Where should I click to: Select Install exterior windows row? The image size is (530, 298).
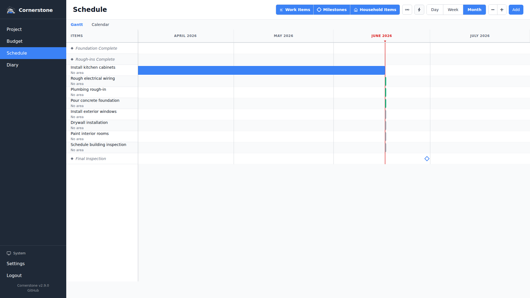(x=102, y=115)
